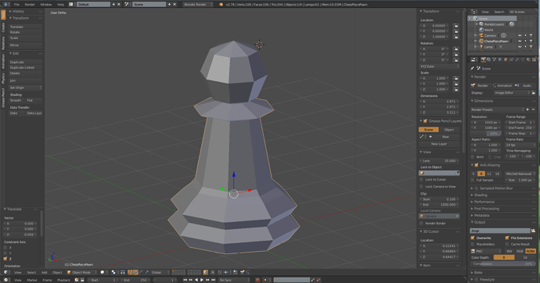Click the lock X location icon
This screenshot has height=283, width=540.
coord(456,26)
